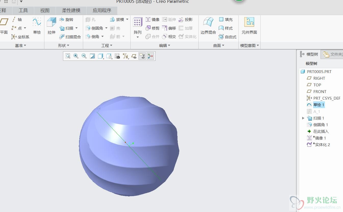This screenshot has width=343, height=212.
Task: Select 镜像 1 in the model tree
Action: point(316,138)
